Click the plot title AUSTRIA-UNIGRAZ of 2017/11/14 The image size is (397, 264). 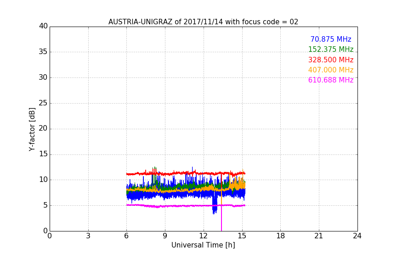[x=203, y=22]
